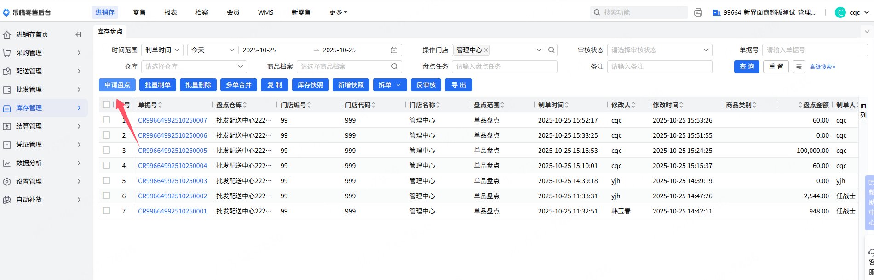
Task: Open the 报表 top menu
Action: (x=171, y=12)
